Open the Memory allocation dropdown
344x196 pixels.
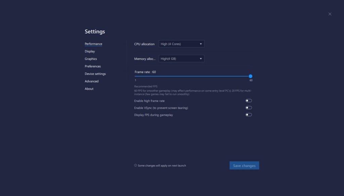pos(181,59)
